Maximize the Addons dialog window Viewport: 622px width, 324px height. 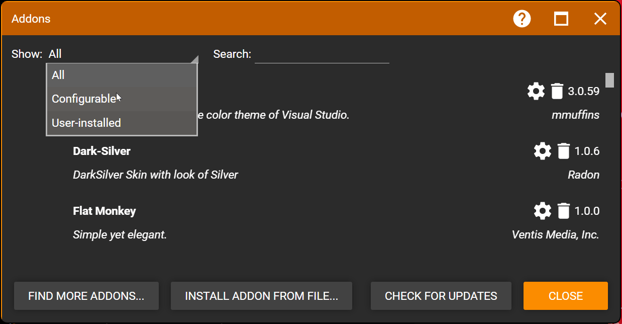(x=561, y=19)
